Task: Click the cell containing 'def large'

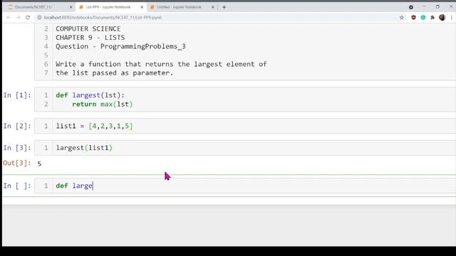Action: (x=245, y=186)
